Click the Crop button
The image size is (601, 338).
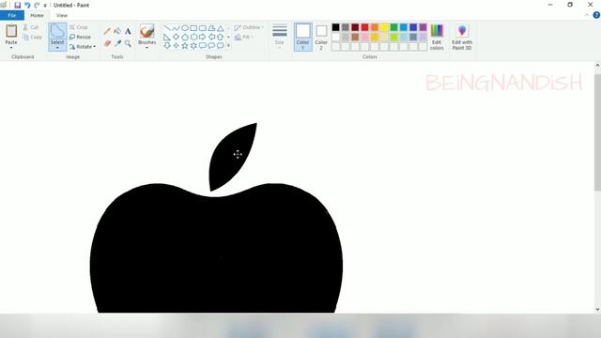tap(79, 27)
